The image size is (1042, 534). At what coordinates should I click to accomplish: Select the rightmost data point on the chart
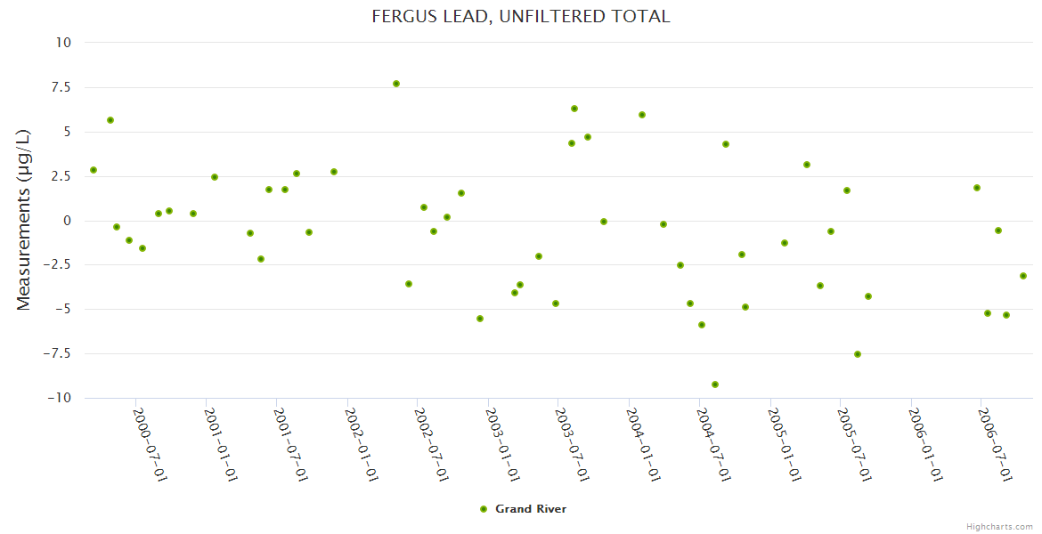click(x=1023, y=276)
